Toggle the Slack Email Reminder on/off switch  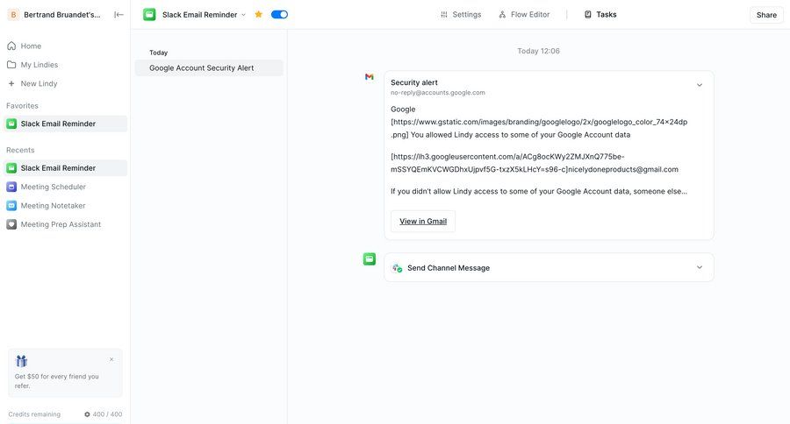[279, 15]
